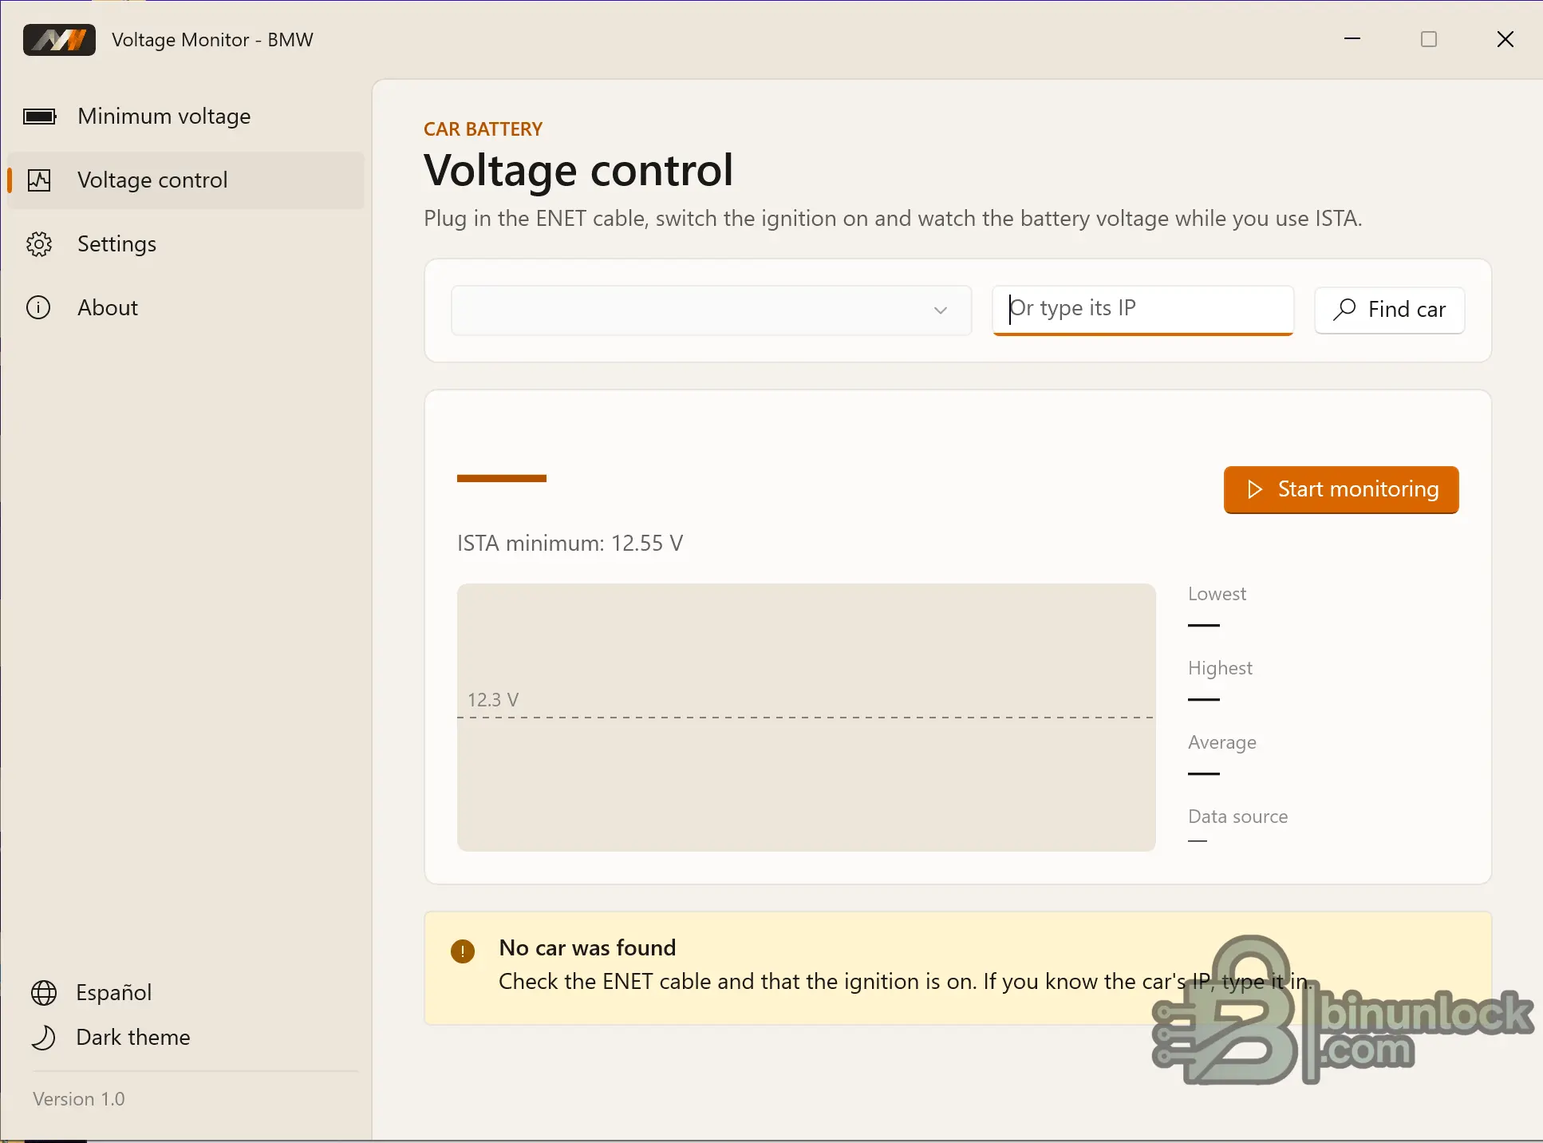Screen dimensions: 1543x1143
Task: Focus the 'Or type its IP' field
Action: pos(1142,310)
